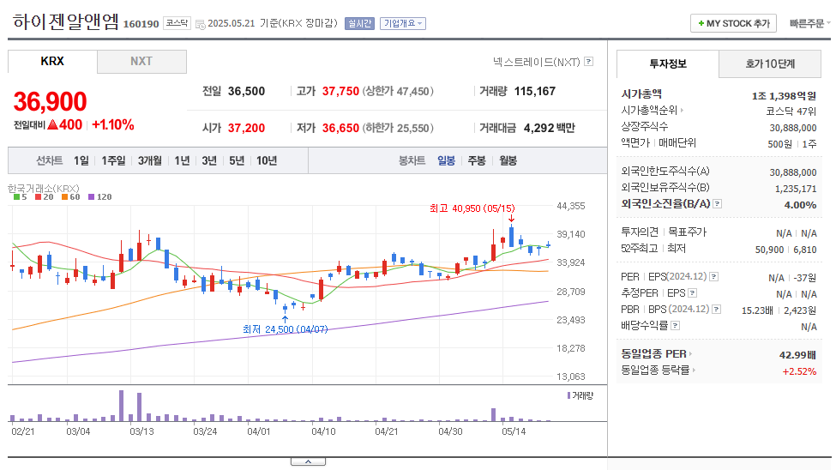Click the calendar icon beside the date

point(201,24)
